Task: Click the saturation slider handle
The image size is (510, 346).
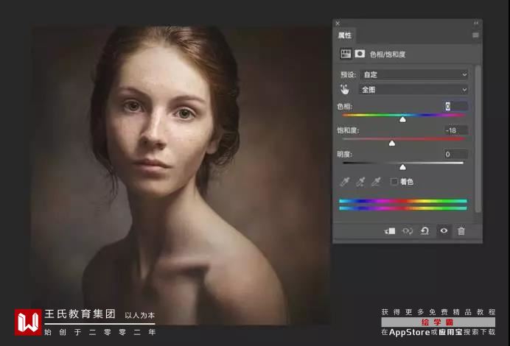Action: click(392, 143)
